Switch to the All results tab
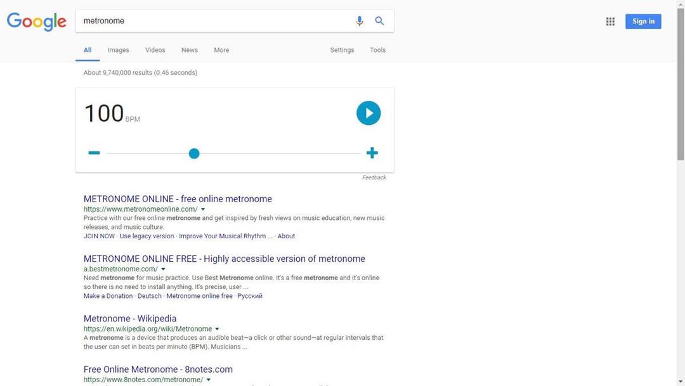The image size is (685, 386). [x=88, y=50]
